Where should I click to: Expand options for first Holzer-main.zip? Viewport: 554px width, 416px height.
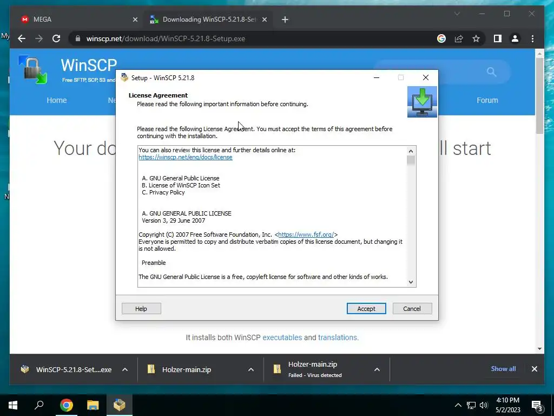pyautogui.click(x=251, y=369)
